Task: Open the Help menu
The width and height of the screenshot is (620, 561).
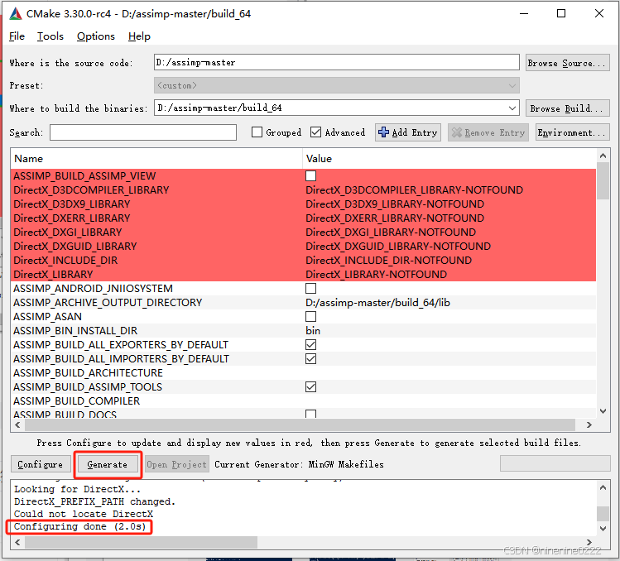Action: pos(139,36)
